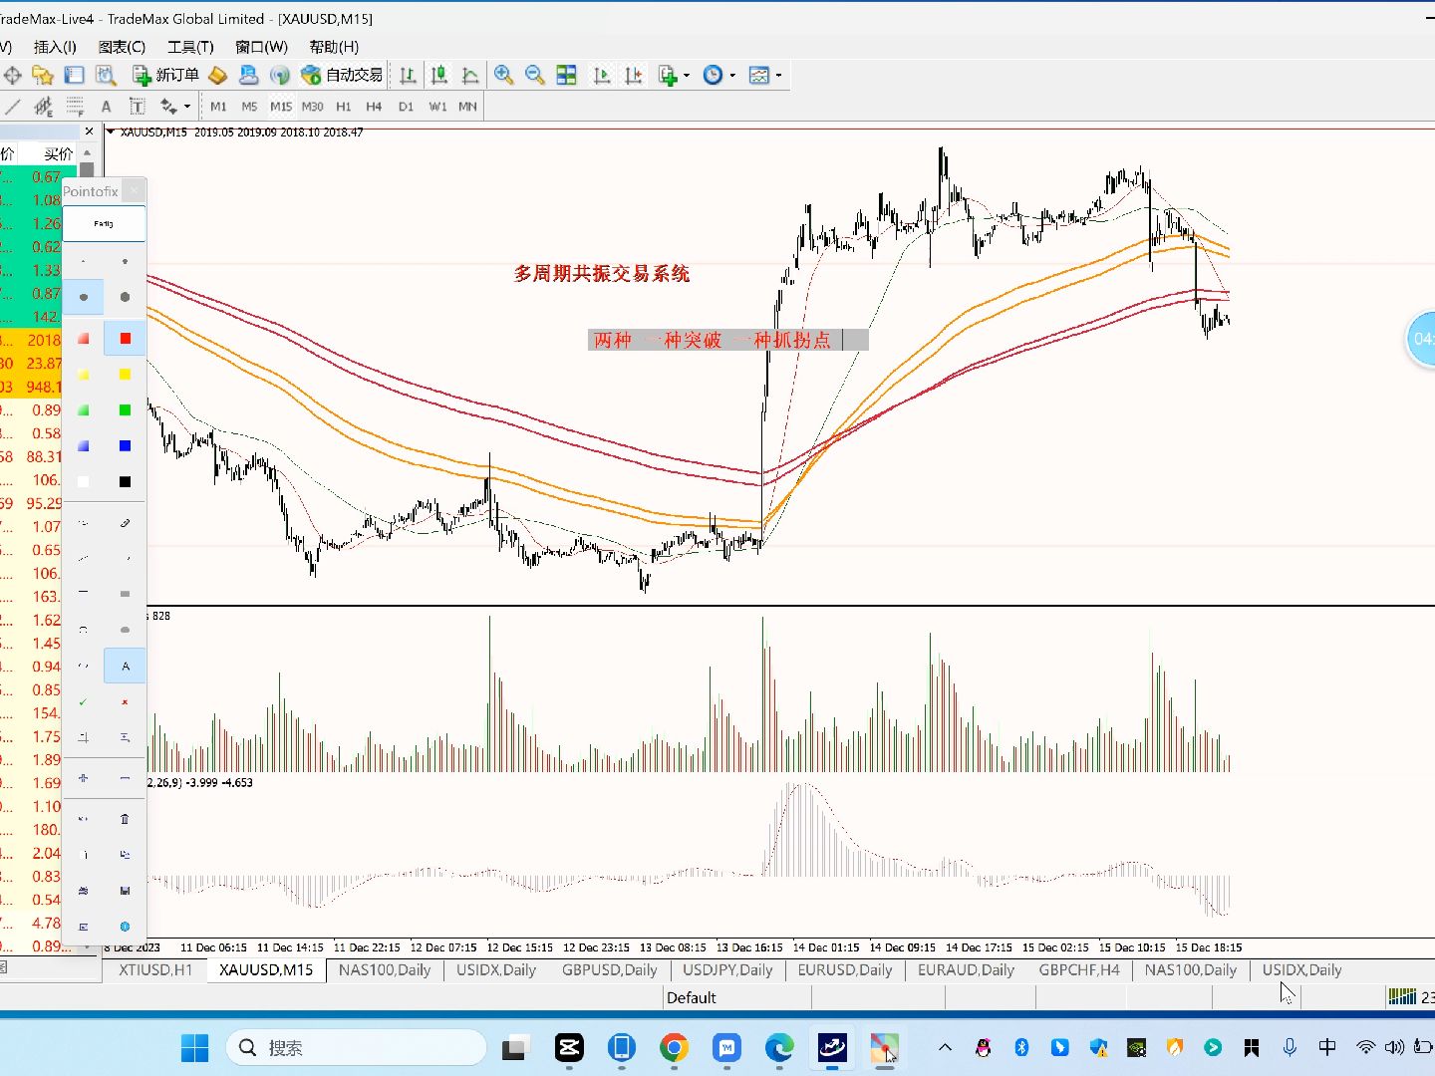This screenshot has width=1435, height=1076.
Task: Toggle the M15 timeframe
Action: (281, 107)
